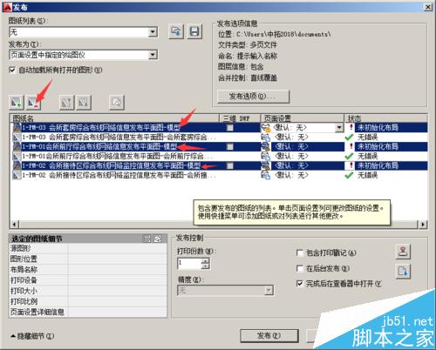
Task: Click the Add Sheets icon
Action: pos(17,103)
